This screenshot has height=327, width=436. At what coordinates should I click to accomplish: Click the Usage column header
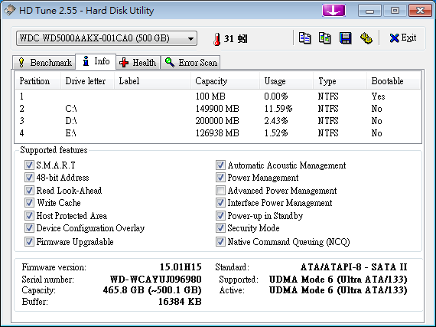[x=286, y=81]
